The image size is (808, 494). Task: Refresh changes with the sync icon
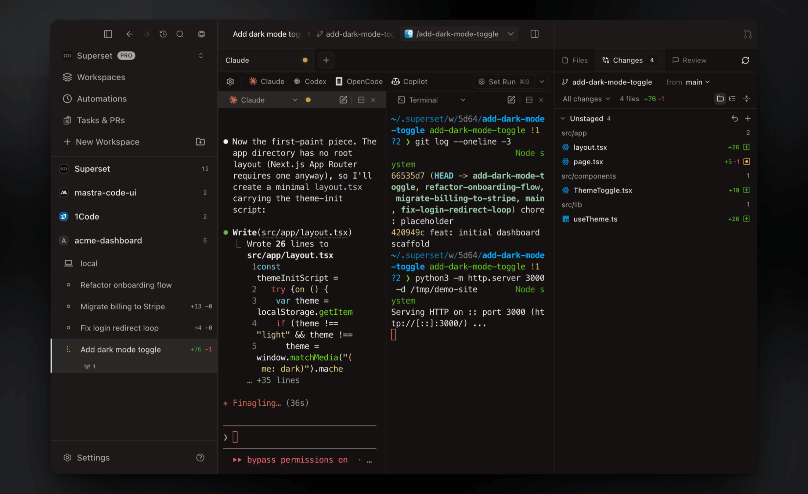[745, 60]
